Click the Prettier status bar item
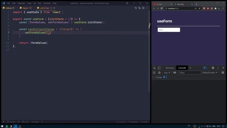The height and width of the screenshot is (128, 227). (144, 122)
